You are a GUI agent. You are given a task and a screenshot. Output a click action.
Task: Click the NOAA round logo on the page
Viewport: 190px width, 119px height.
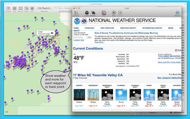pos(77,21)
